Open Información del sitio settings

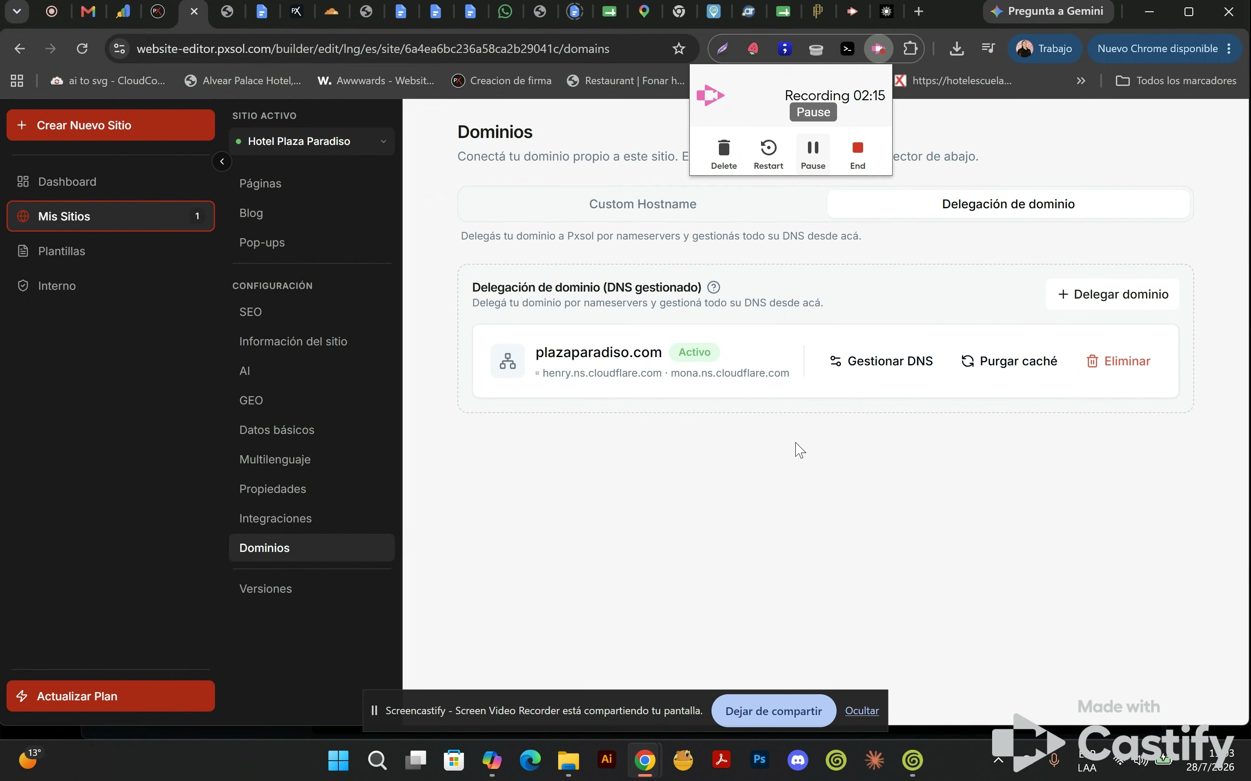coord(312,341)
